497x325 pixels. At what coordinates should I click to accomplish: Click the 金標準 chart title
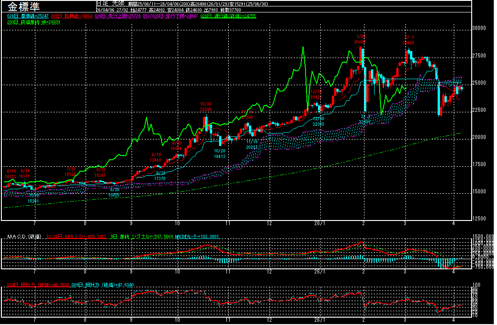(23, 6)
